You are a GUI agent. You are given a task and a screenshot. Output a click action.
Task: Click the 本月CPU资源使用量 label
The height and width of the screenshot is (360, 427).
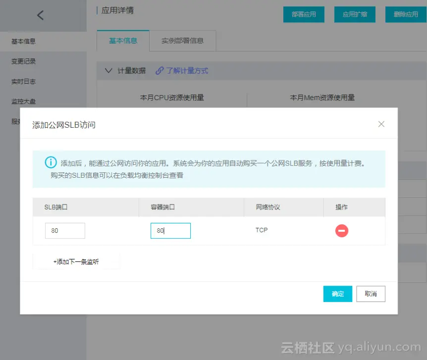point(172,98)
